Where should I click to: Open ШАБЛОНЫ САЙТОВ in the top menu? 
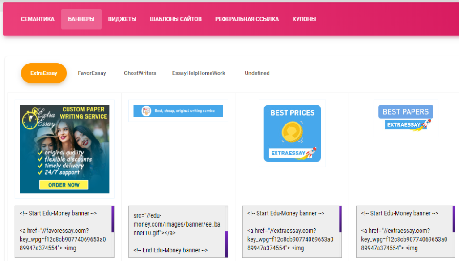coord(176,19)
